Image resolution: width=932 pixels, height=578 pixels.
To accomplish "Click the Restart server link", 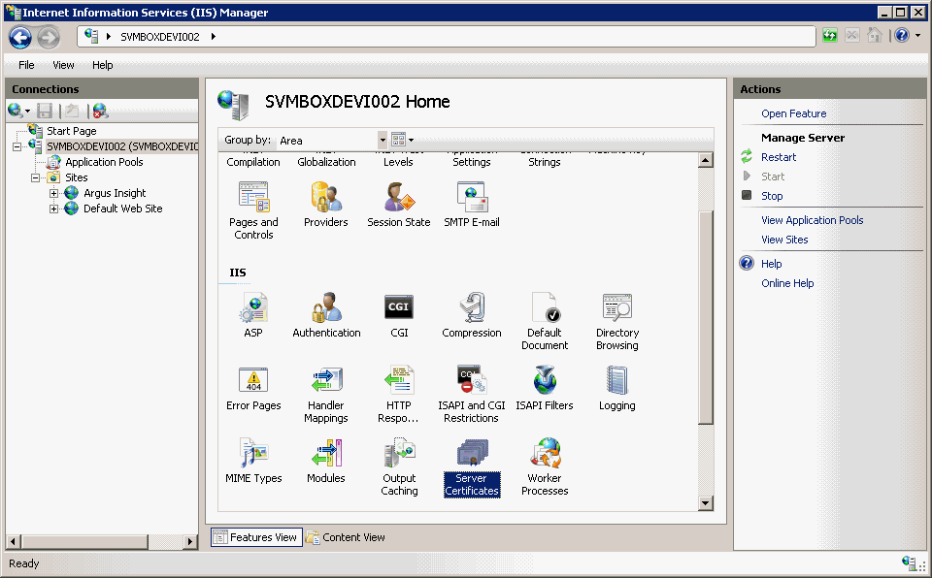I will tap(778, 157).
